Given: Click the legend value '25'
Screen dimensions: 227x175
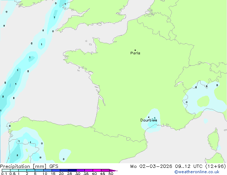Looking at the screenshot, I should (69, 174).
